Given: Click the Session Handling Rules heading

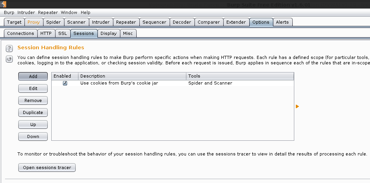Looking at the screenshot, I should tap(51, 48).
